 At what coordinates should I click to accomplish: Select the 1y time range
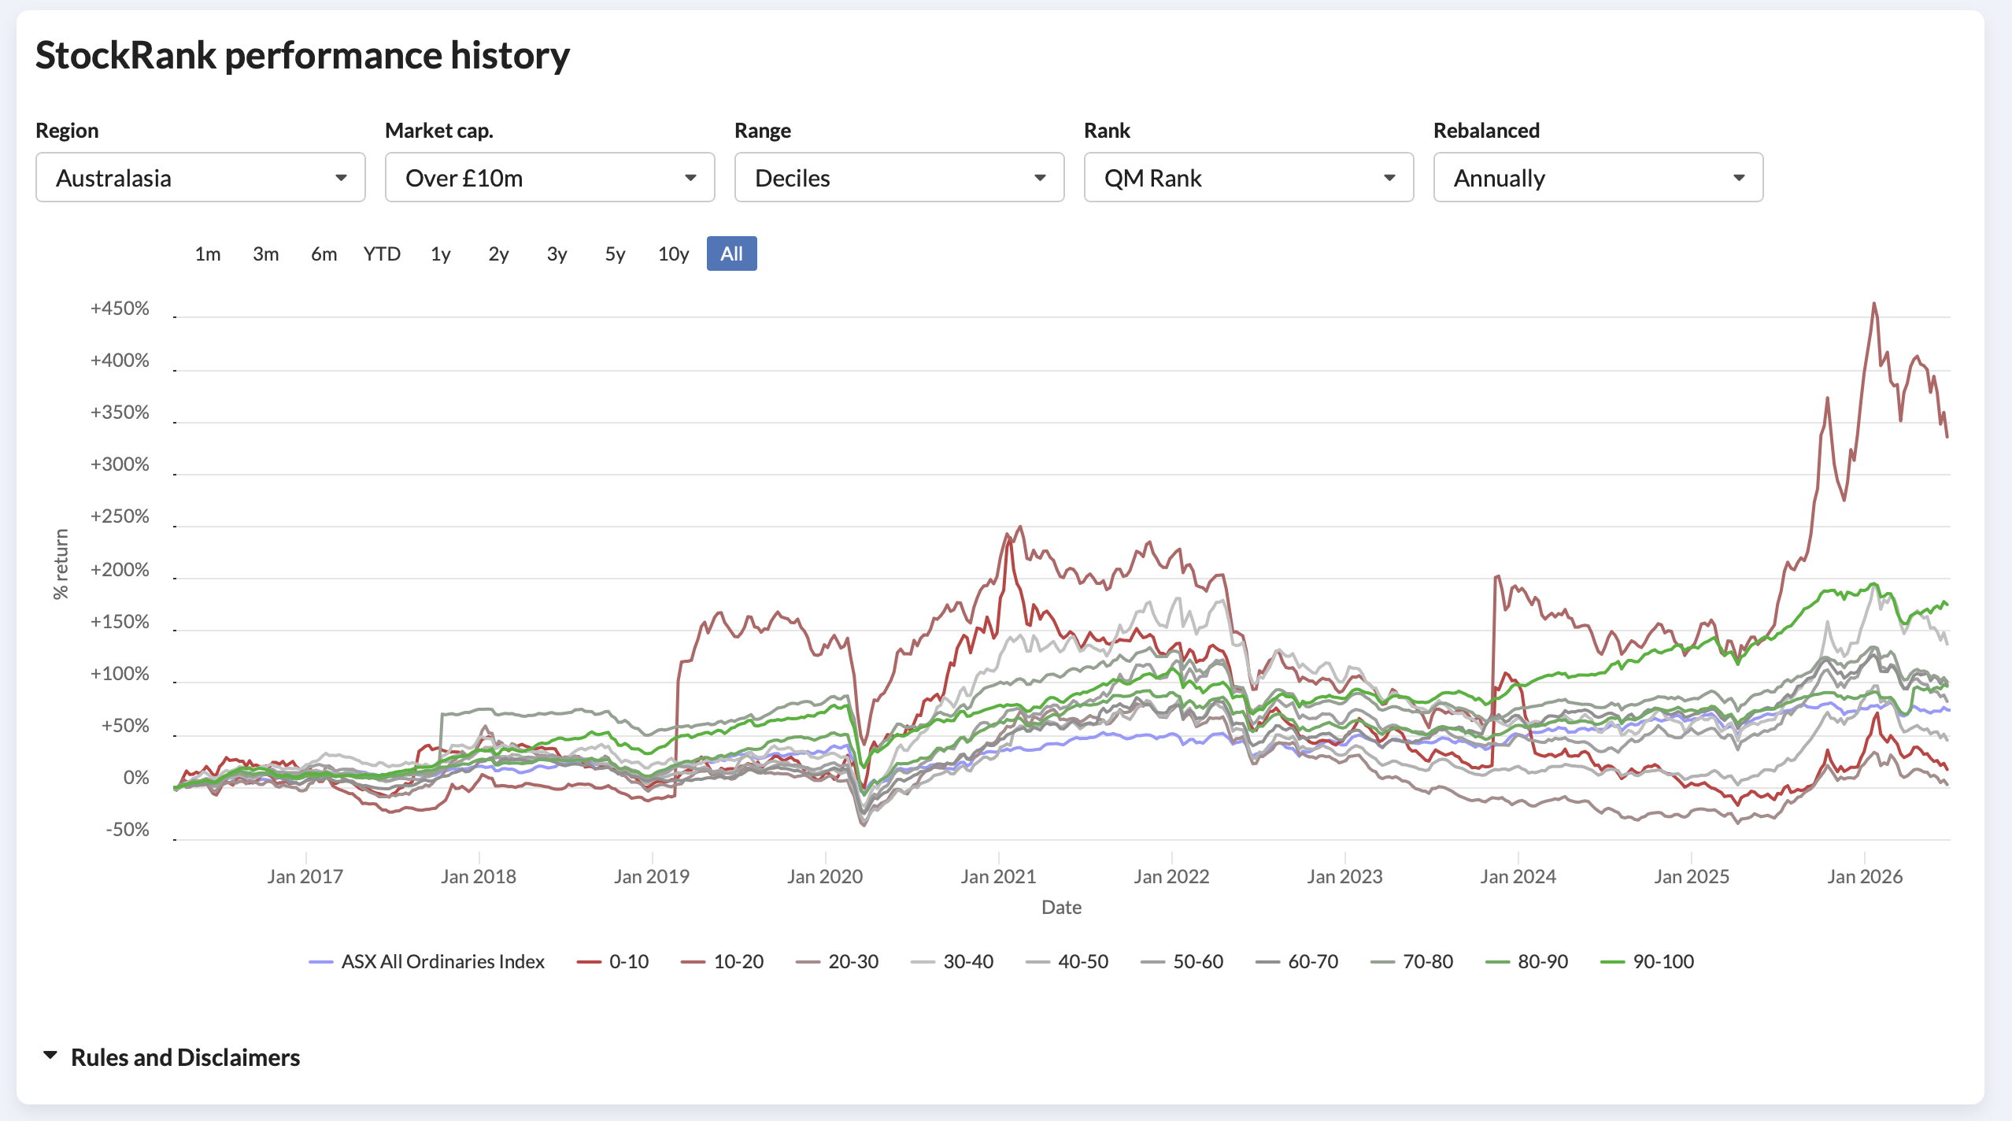click(440, 253)
